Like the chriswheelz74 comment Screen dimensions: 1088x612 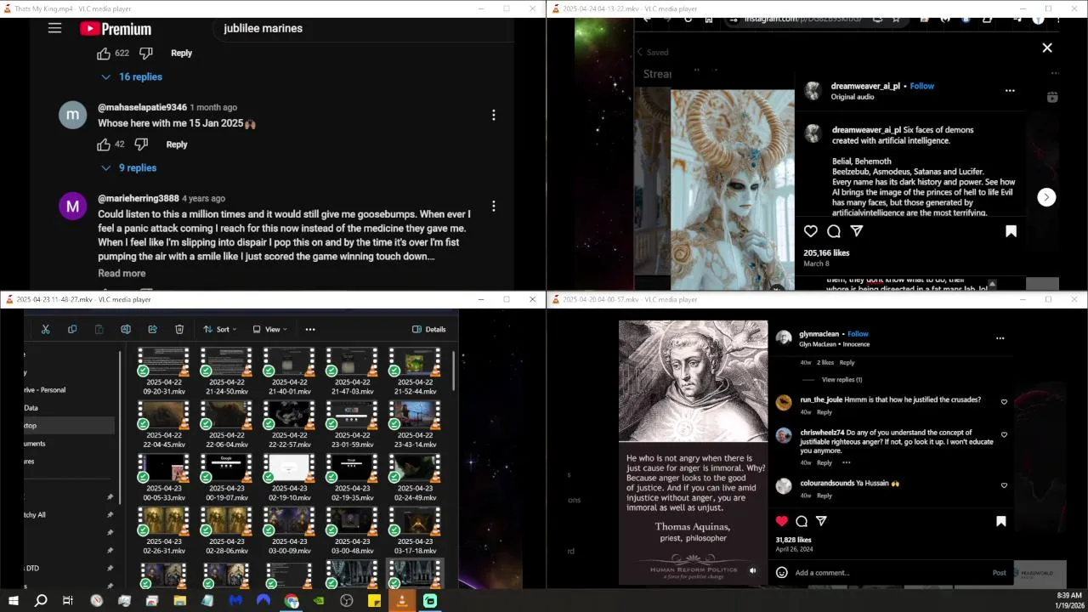click(x=1004, y=435)
